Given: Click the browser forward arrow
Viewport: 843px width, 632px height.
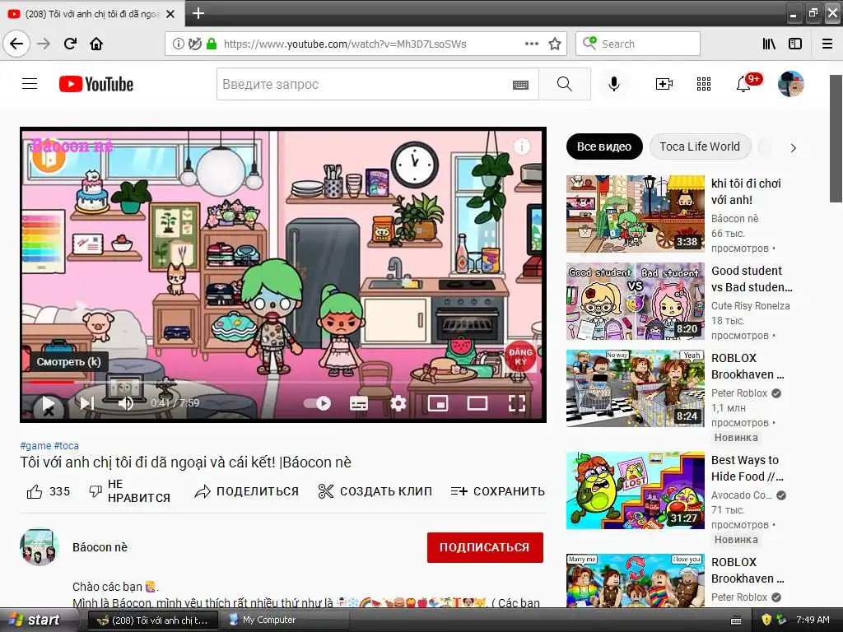Looking at the screenshot, I should [x=44, y=44].
